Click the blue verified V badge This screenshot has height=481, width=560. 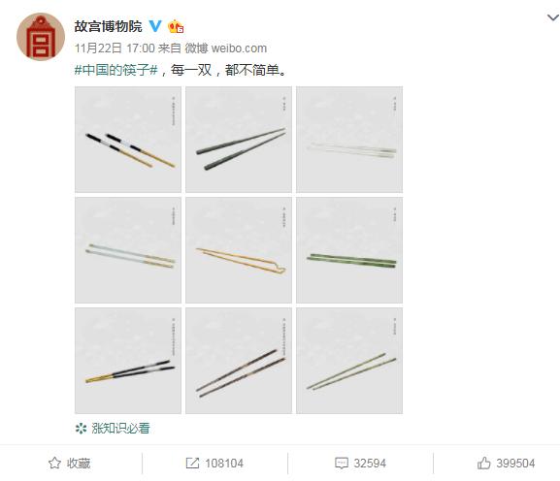pos(155,26)
